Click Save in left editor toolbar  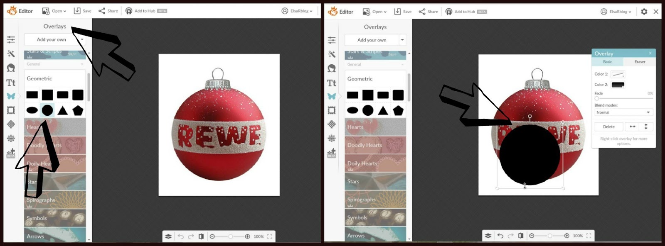pos(82,11)
